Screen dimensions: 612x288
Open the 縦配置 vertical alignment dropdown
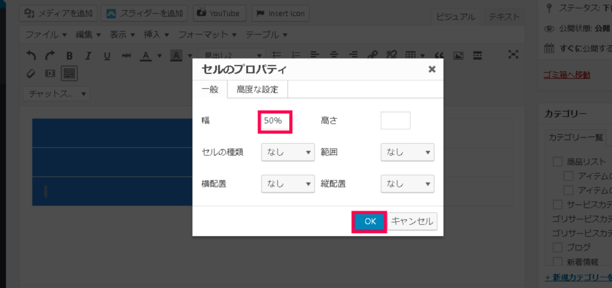point(407,184)
